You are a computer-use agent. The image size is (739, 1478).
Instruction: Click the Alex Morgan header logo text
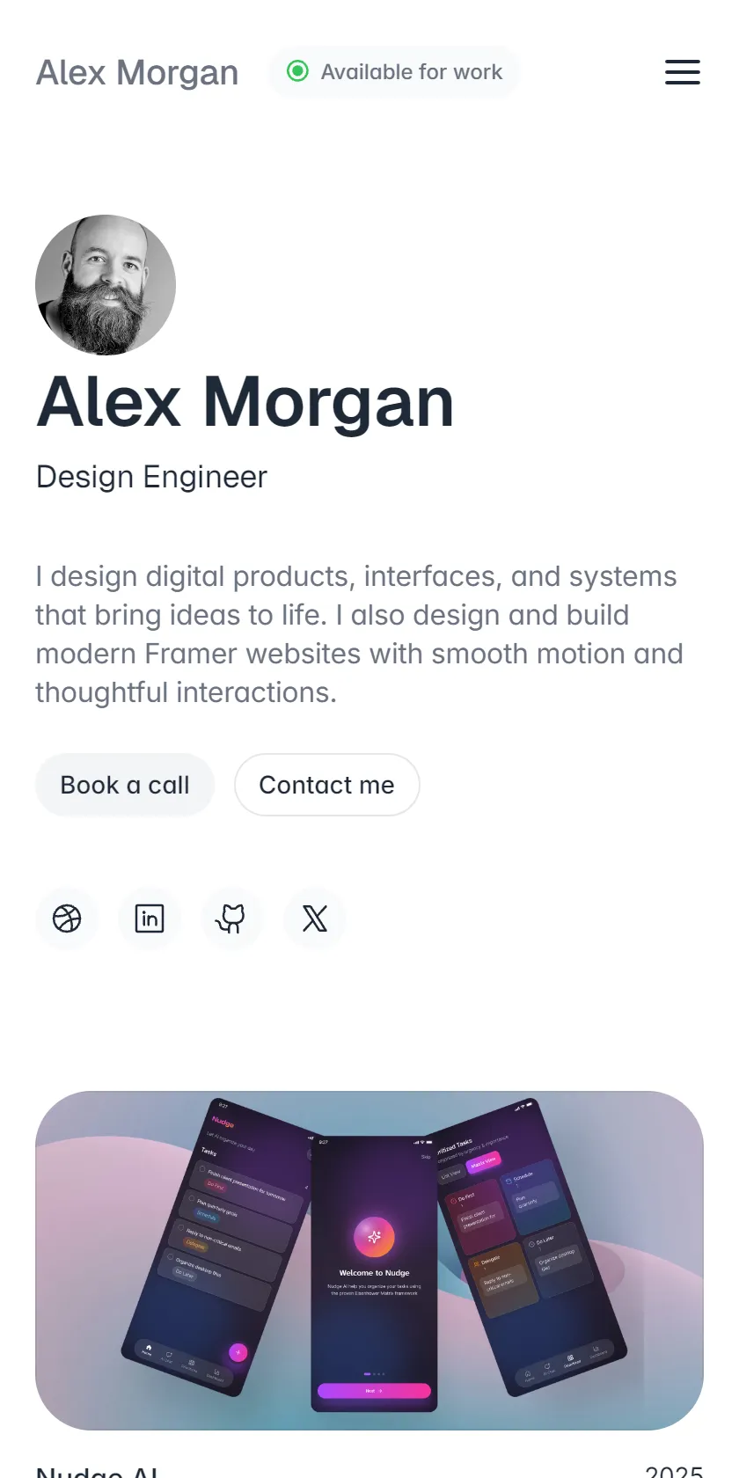coord(137,72)
